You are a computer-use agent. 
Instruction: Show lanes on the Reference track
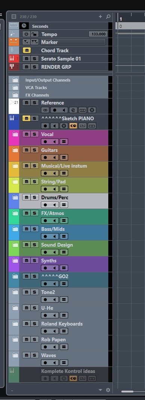(82, 110)
